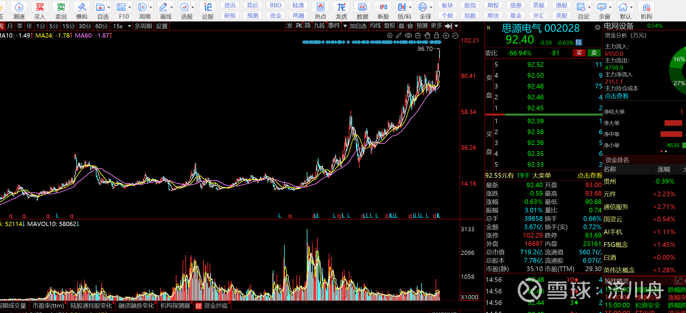This screenshot has width=686, height=313.
Task: Expand the F10 dropdown arrow
Action: (x=130, y=7)
